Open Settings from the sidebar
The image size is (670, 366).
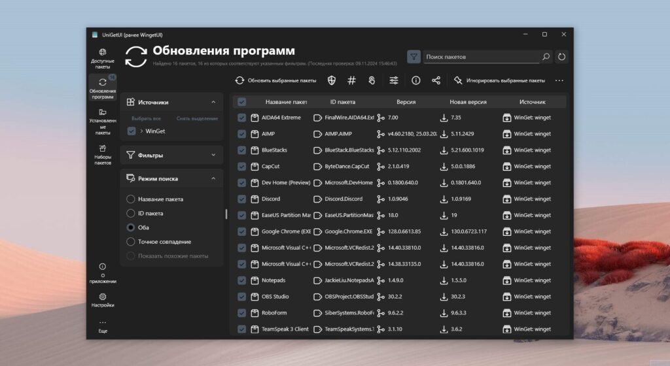(x=103, y=300)
